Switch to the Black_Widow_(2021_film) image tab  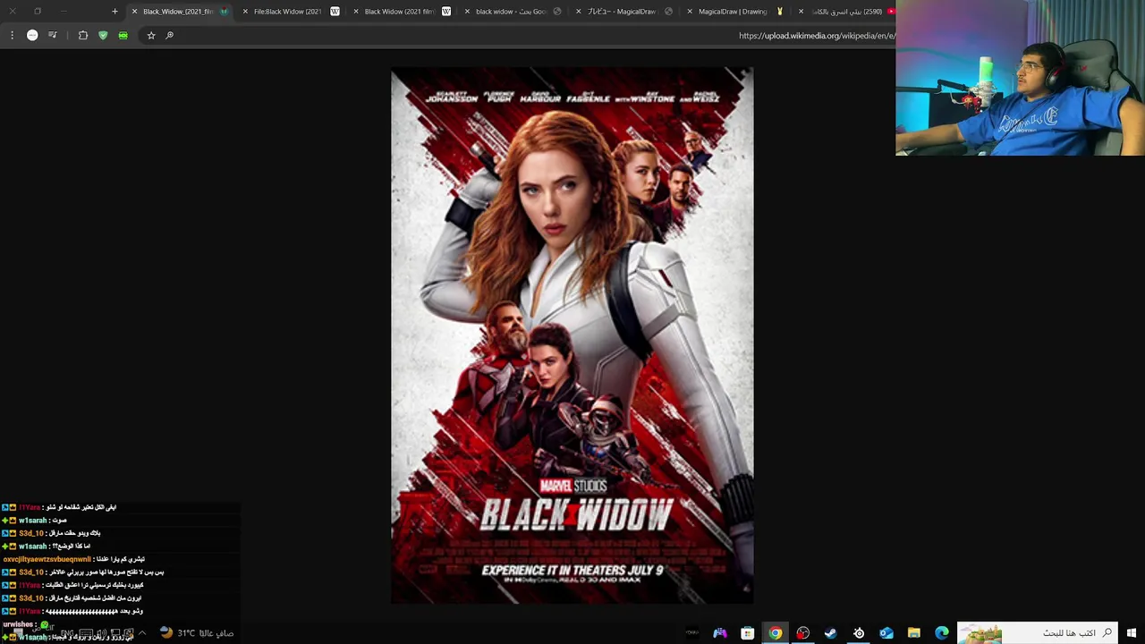pyautogui.click(x=178, y=12)
